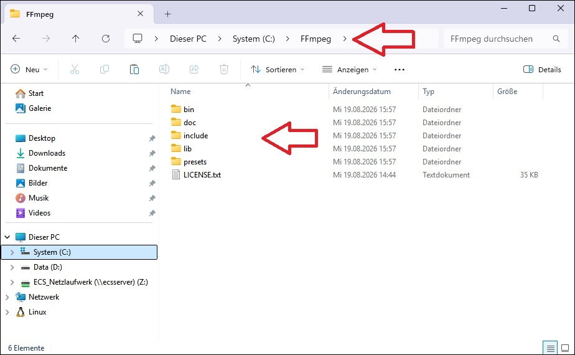Toggle the Details pane button
The image size is (575, 355).
542,69
